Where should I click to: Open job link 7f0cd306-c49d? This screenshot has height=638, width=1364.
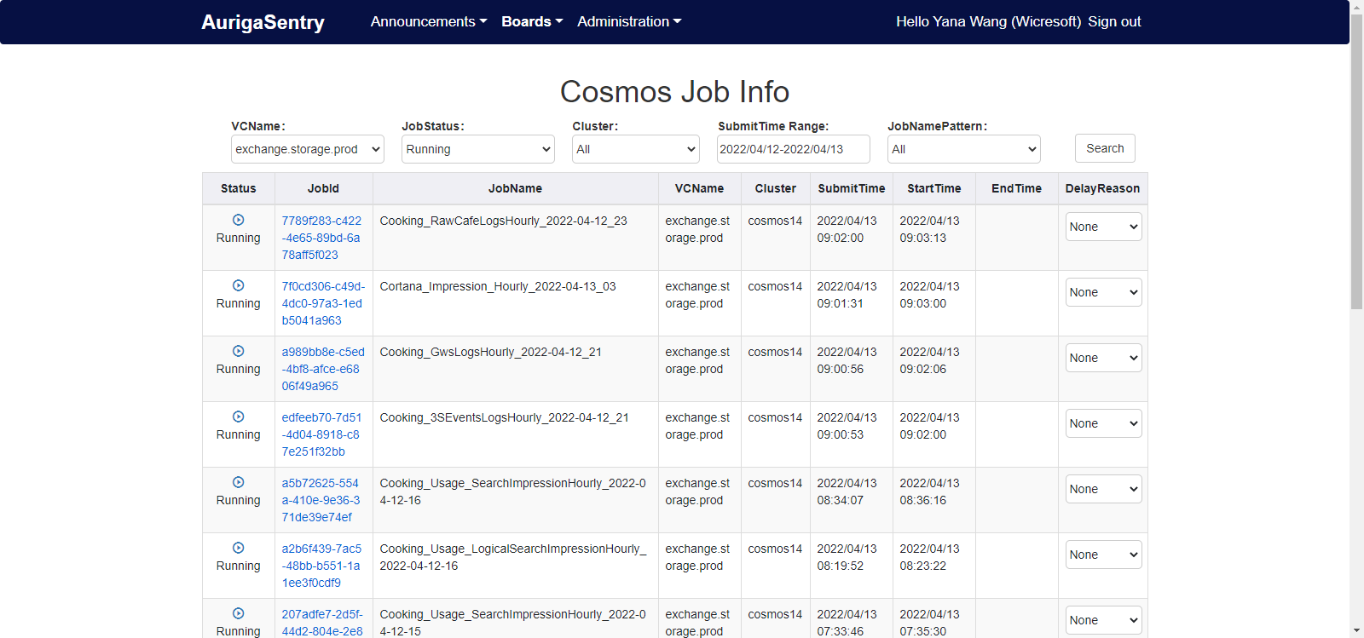pyautogui.click(x=323, y=303)
